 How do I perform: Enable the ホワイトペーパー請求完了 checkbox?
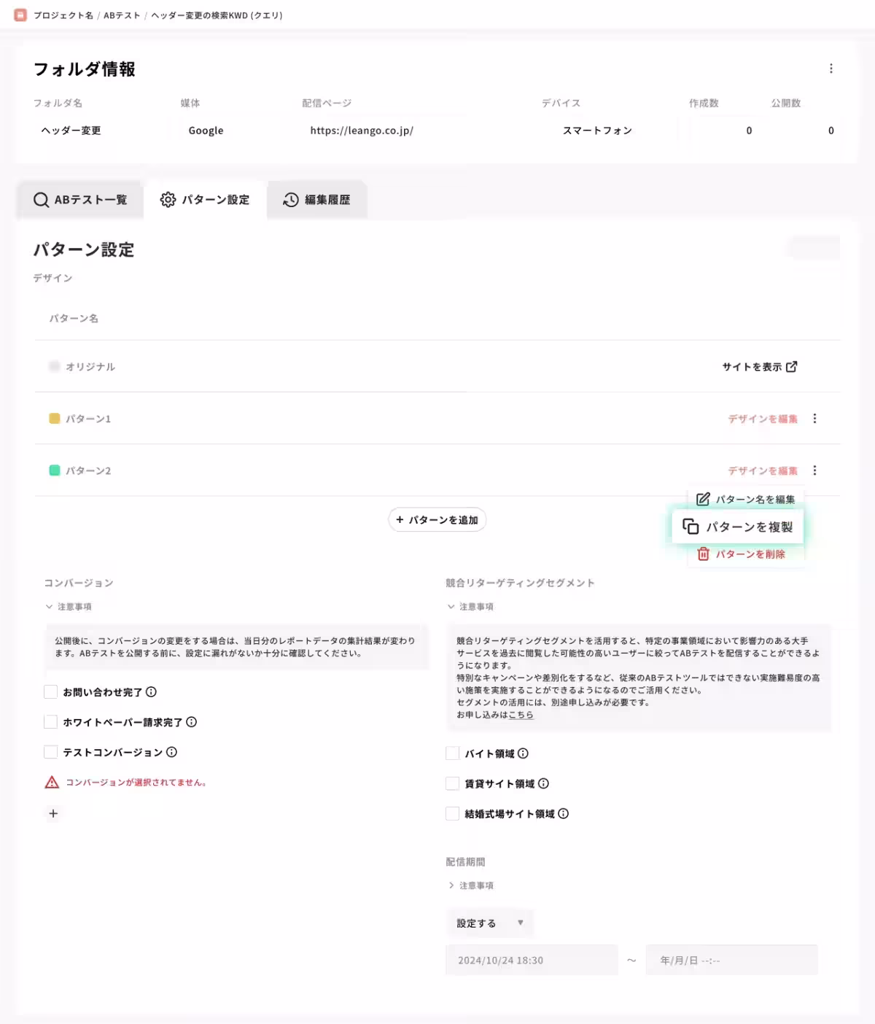pyautogui.click(x=50, y=721)
